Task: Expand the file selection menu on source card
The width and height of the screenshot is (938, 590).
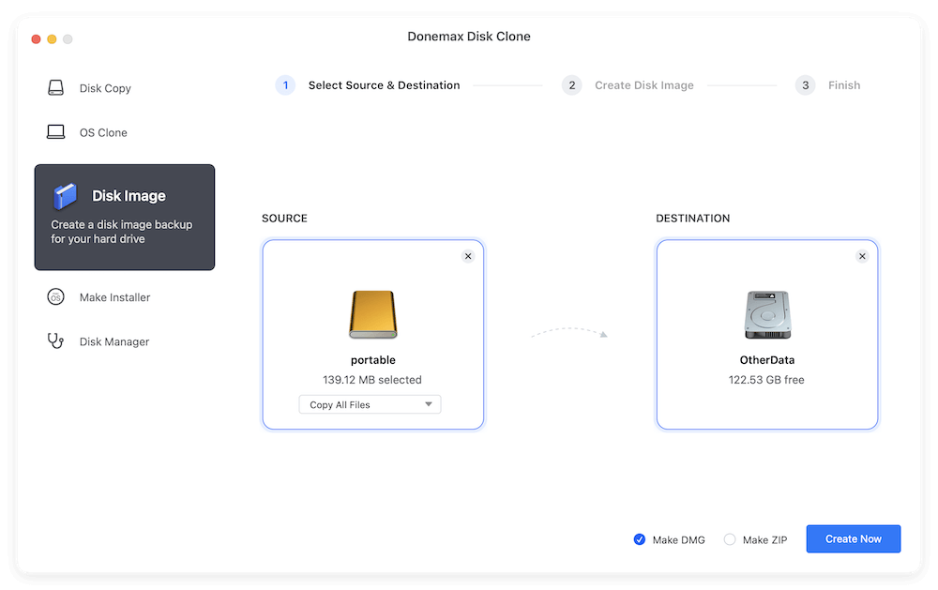Action: [369, 403]
